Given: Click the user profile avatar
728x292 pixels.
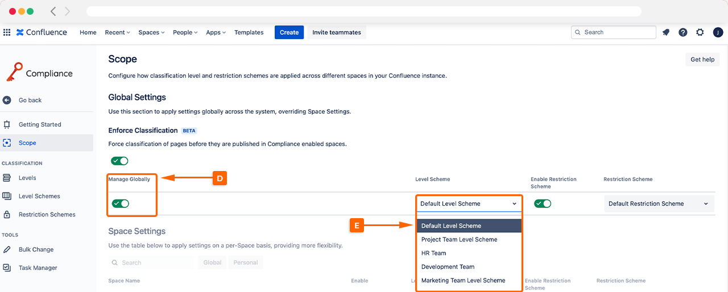Looking at the screenshot, I should pyautogui.click(x=718, y=32).
